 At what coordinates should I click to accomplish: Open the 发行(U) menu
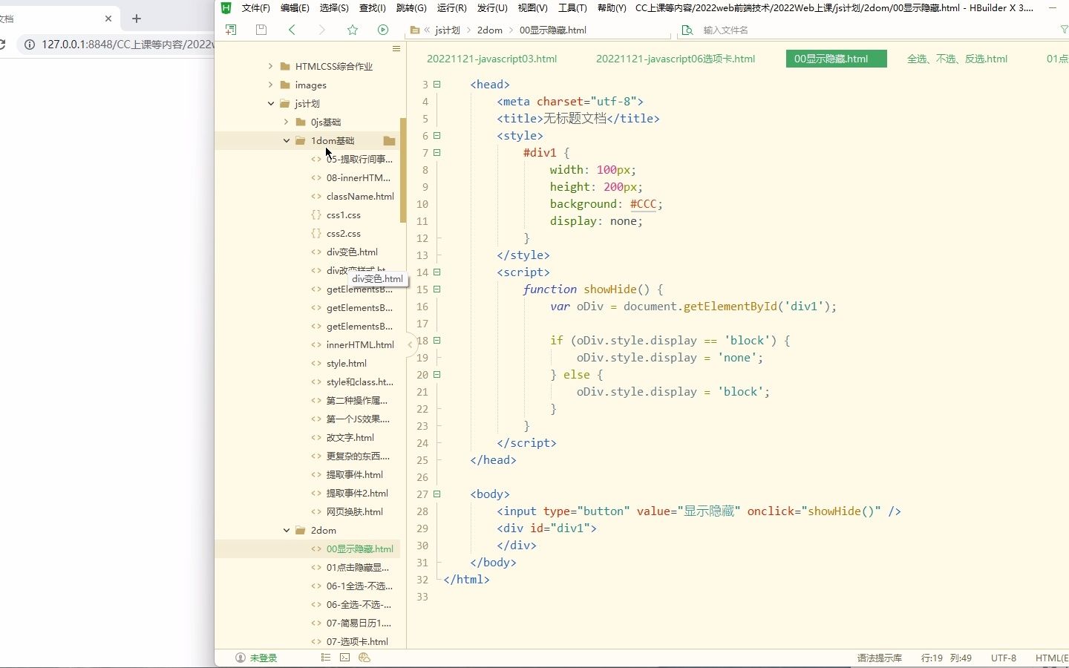pyautogui.click(x=492, y=7)
